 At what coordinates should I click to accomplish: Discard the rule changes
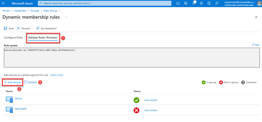[23, 28]
